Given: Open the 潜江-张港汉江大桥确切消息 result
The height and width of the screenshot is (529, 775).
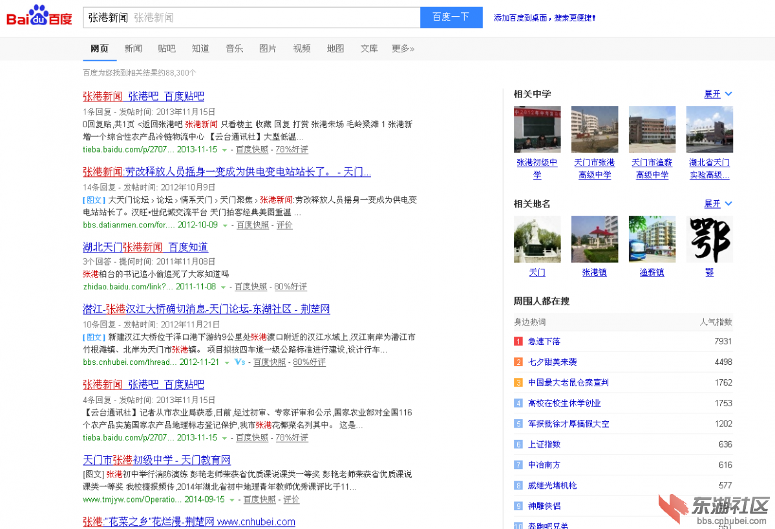Looking at the screenshot, I should [x=206, y=309].
